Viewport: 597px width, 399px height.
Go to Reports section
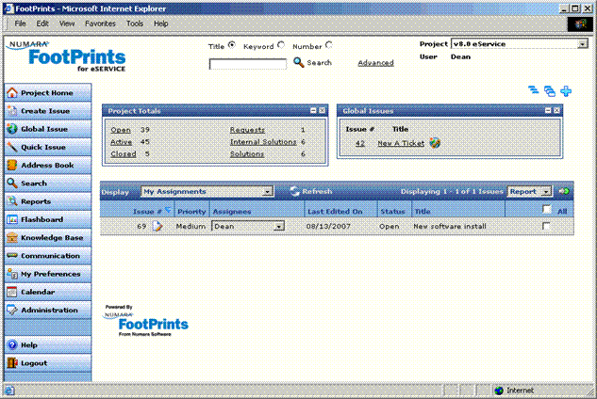[x=47, y=201]
